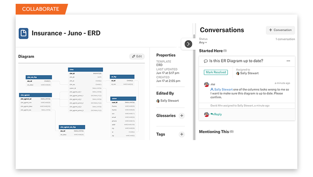Click the speech bubble icon on the conversation
The image size is (313, 177).
[206, 61]
